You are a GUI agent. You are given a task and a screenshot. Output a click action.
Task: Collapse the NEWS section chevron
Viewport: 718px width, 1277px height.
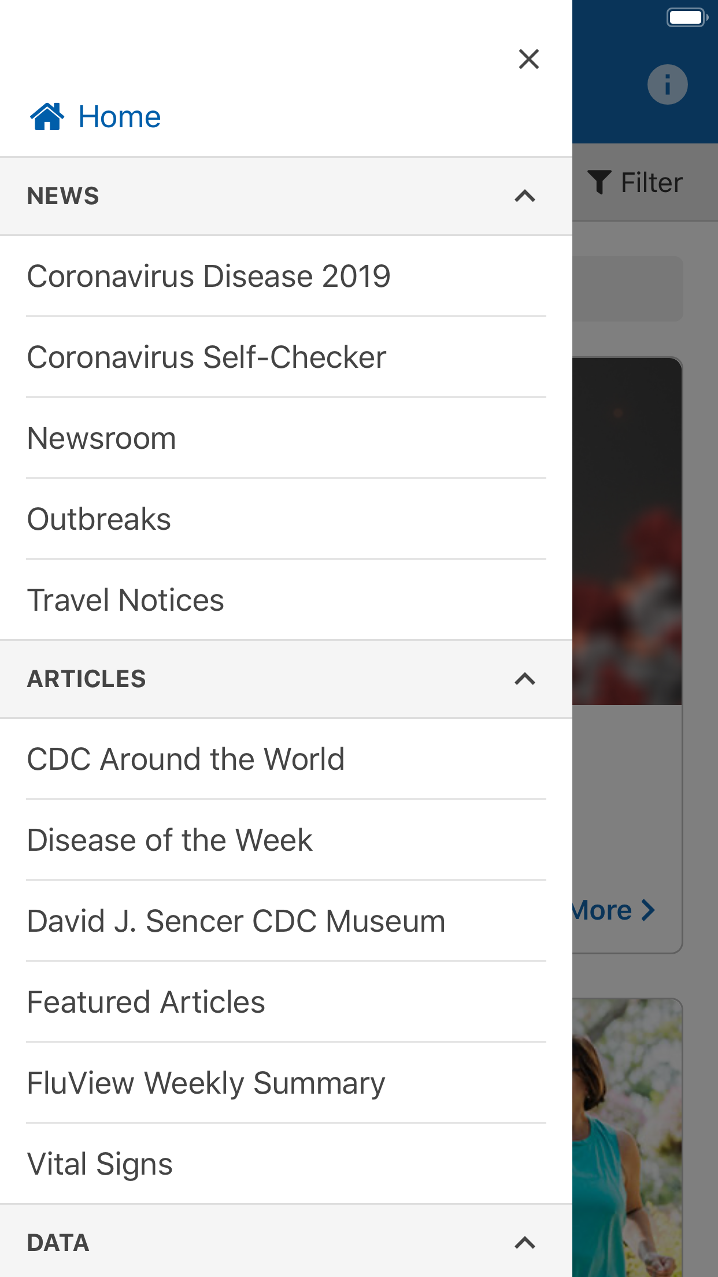tap(524, 196)
